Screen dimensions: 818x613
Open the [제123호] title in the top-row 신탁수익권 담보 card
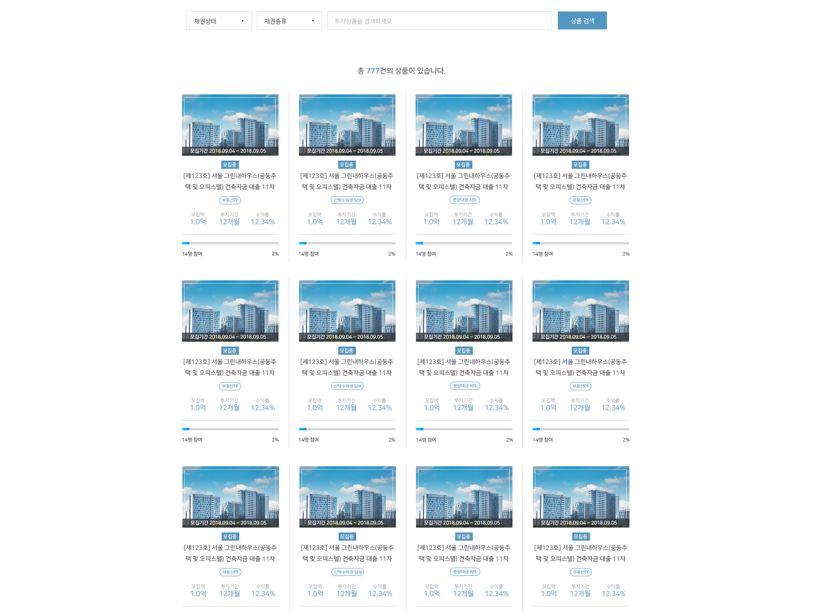tap(347, 181)
